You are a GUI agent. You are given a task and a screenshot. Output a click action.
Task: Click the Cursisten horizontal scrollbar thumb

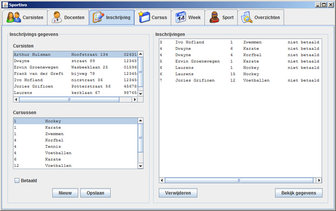point(70,99)
